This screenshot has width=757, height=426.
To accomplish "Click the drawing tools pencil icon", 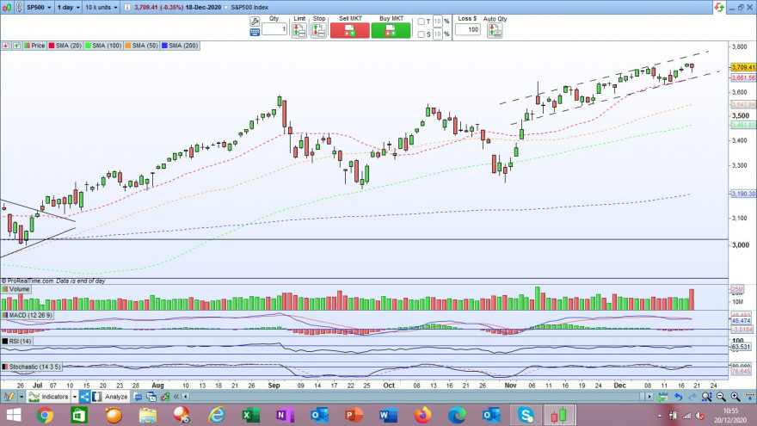I will coord(9,397).
